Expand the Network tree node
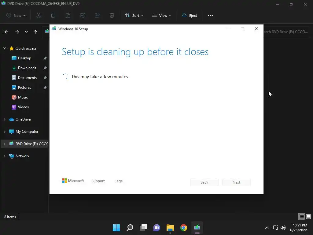 [x=4, y=156]
